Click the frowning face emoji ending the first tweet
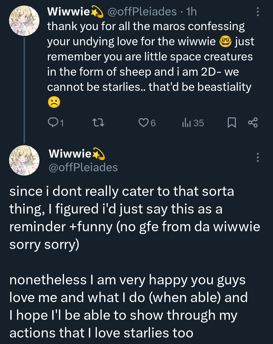 [x=54, y=102]
